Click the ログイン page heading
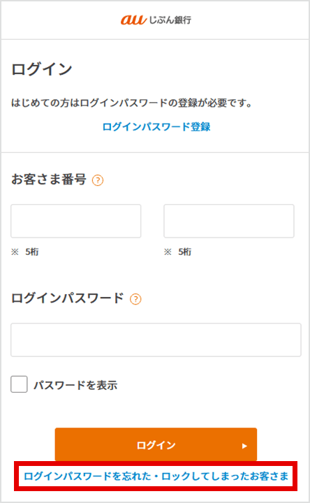Viewport: 310px width, 503px height. (x=42, y=69)
